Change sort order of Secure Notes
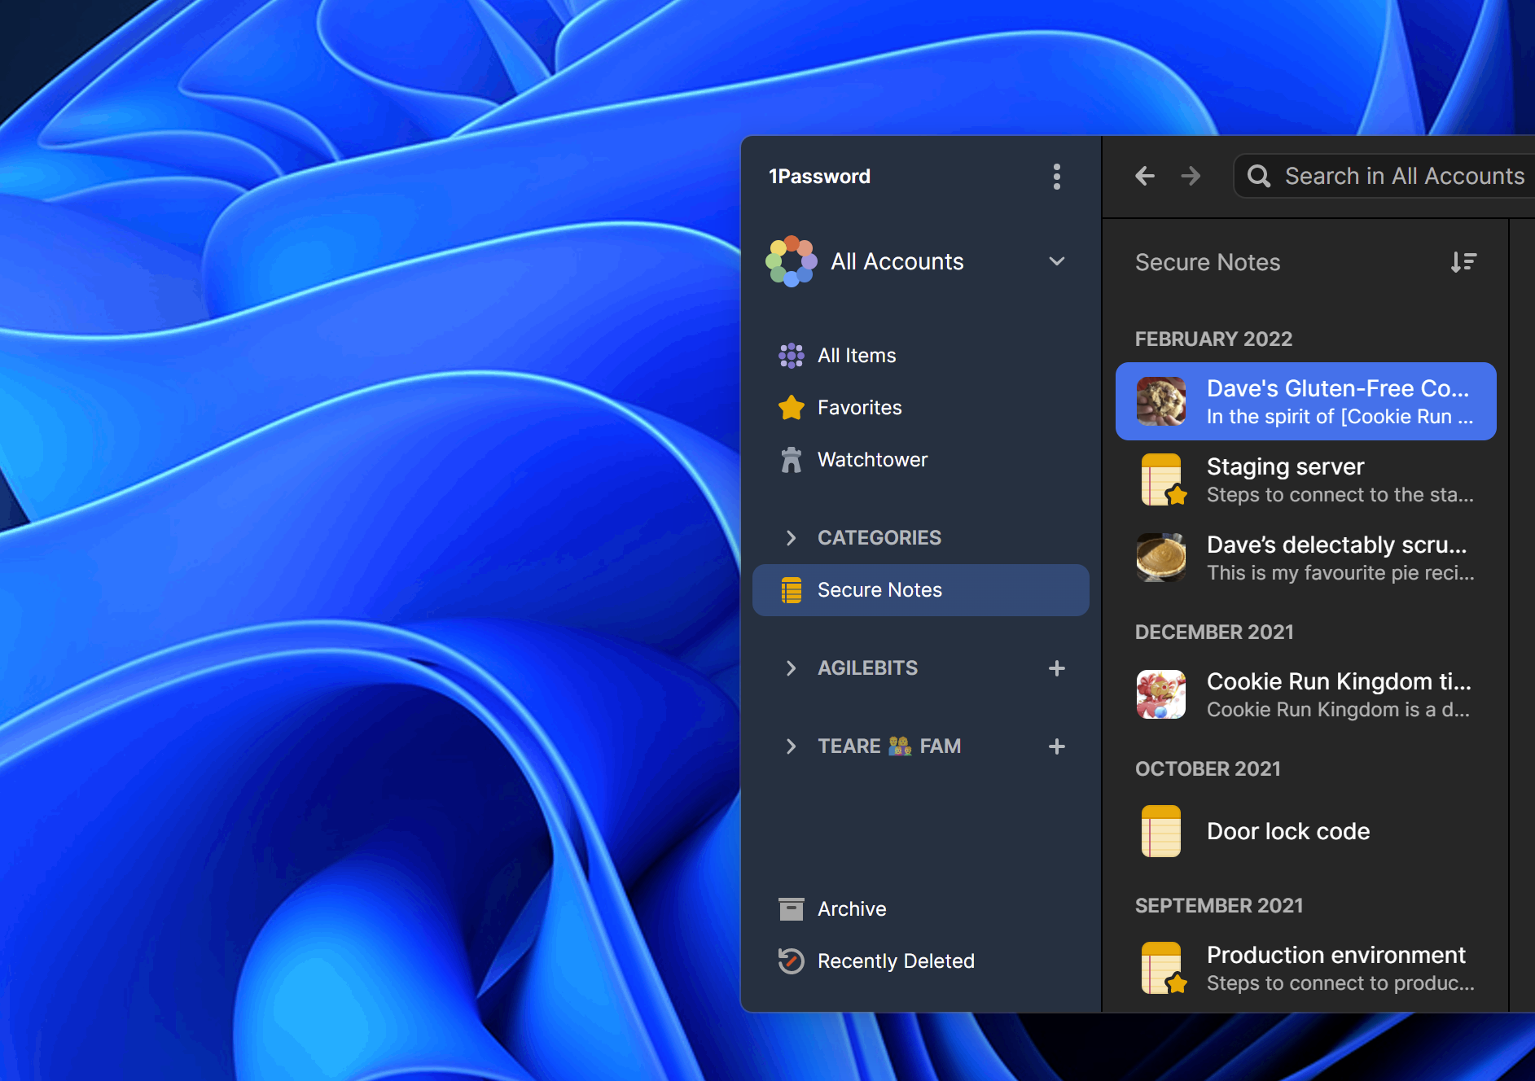The width and height of the screenshot is (1535, 1081). pos(1464,261)
